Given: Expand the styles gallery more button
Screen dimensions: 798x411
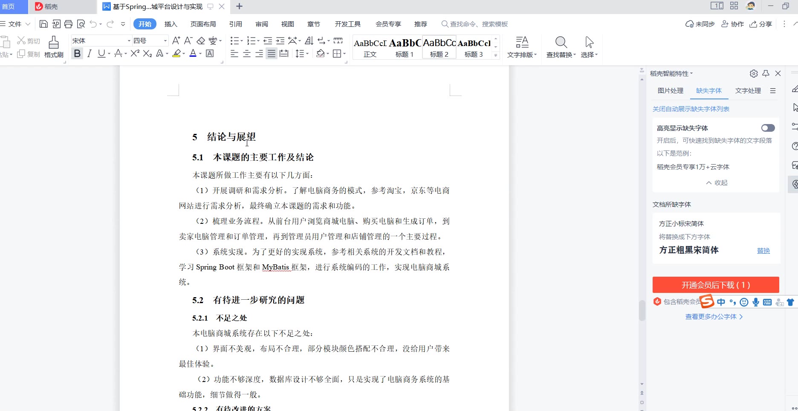Looking at the screenshot, I should click(x=496, y=55).
